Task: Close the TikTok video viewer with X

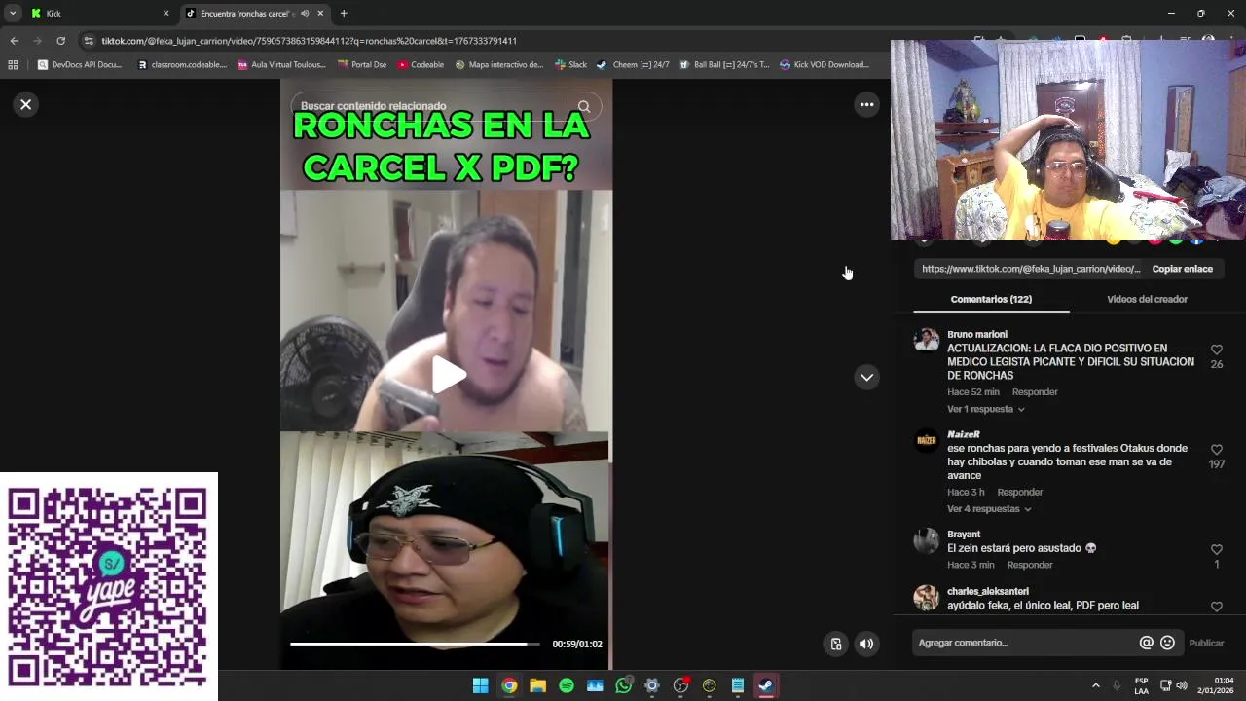Action: (x=26, y=104)
